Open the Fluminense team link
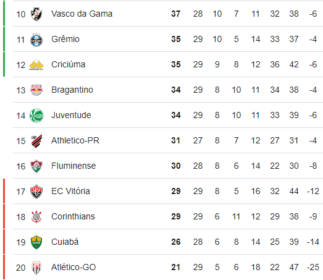The width and height of the screenshot is (323, 280). pos(73,166)
